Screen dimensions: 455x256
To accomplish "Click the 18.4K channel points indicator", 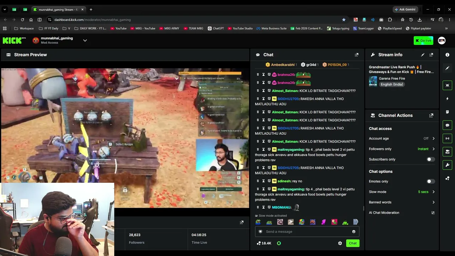I will pyautogui.click(x=264, y=243).
